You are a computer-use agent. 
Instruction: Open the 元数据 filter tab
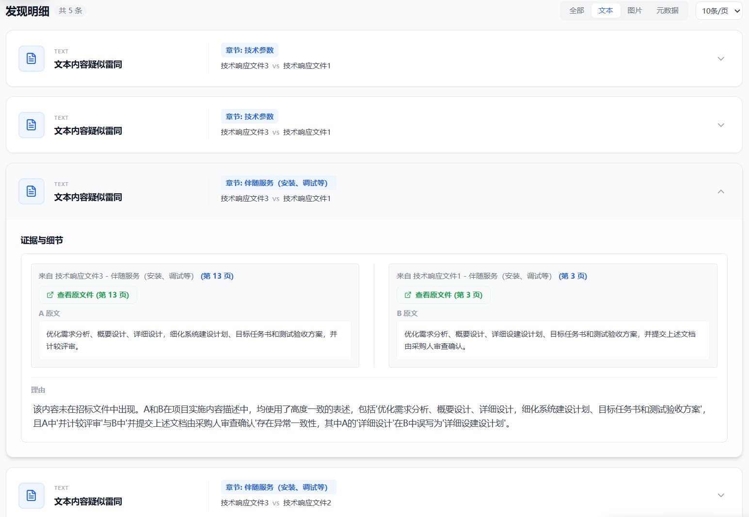tap(667, 11)
